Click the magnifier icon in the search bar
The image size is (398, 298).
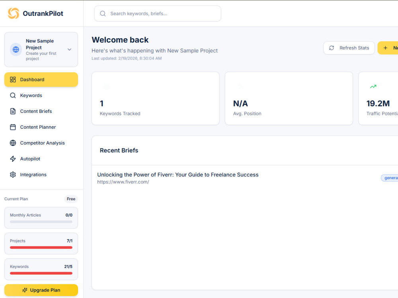(x=103, y=14)
